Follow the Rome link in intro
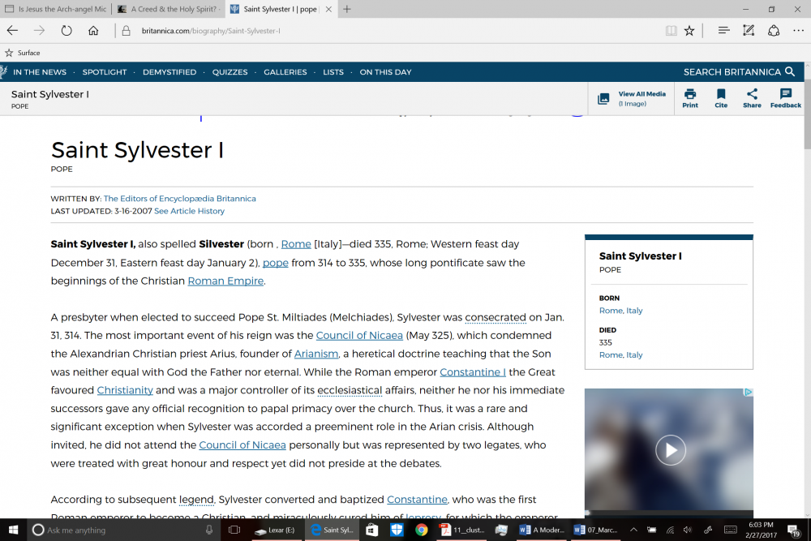Viewport: 811px width, 541px height. coord(296,244)
